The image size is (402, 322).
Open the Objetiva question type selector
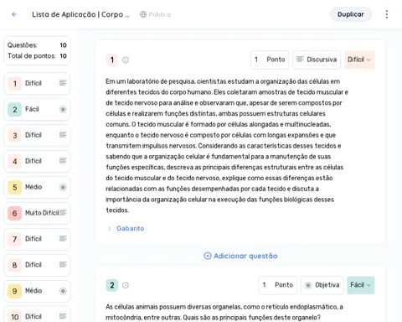[x=322, y=285]
